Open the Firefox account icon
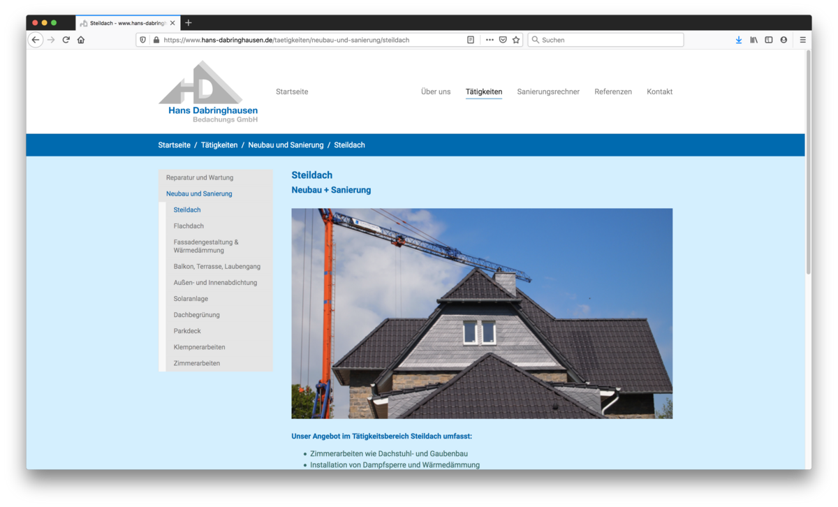 pos(784,40)
